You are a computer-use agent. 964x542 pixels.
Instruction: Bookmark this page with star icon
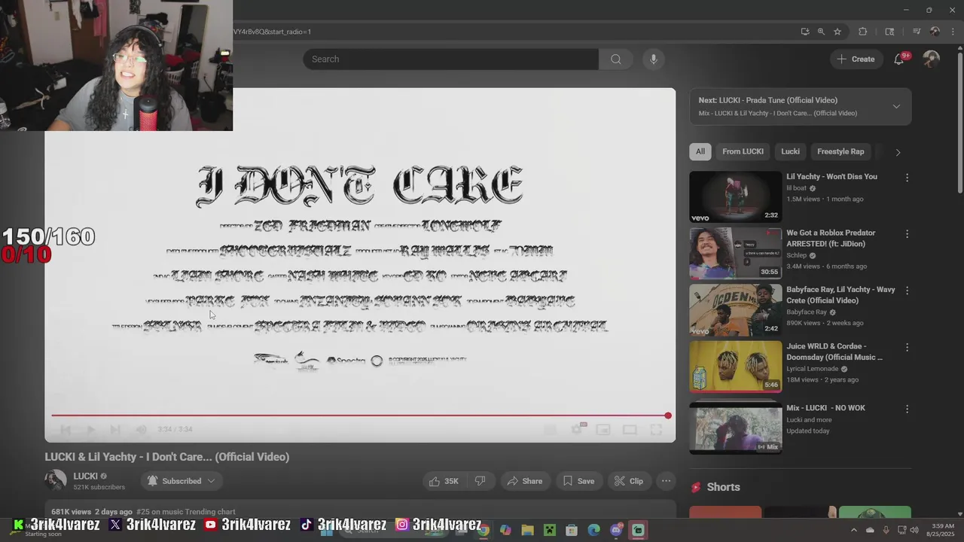click(x=837, y=32)
